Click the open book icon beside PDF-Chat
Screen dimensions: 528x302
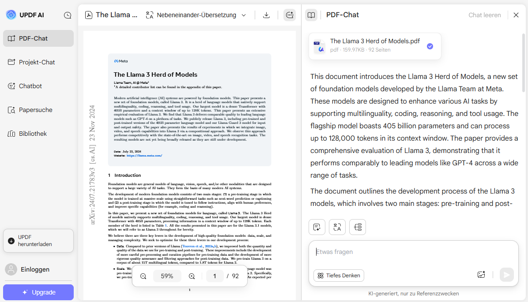pos(311,15)
